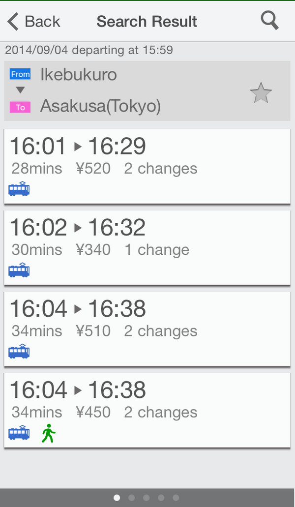Toggle the favorite star for this route
This screenshot has width=295, height=507.
tap(261, 93)
